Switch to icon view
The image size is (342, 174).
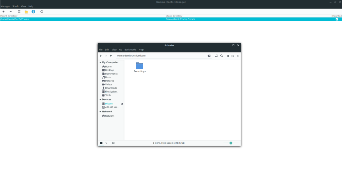(x=228, y=56)
